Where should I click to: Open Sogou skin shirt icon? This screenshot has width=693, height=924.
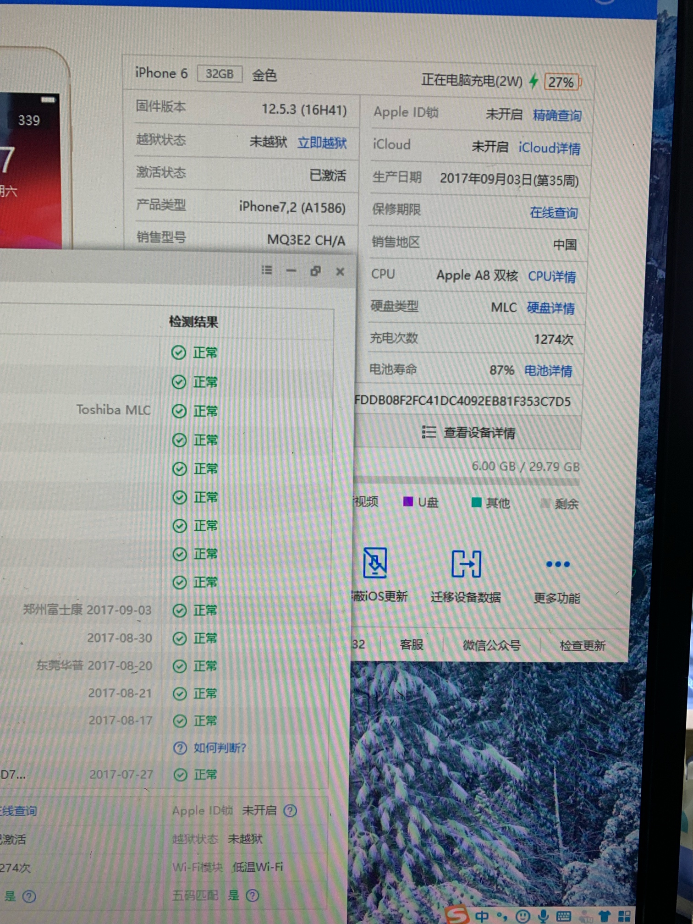pyautogui.click(x=605, y=916)
